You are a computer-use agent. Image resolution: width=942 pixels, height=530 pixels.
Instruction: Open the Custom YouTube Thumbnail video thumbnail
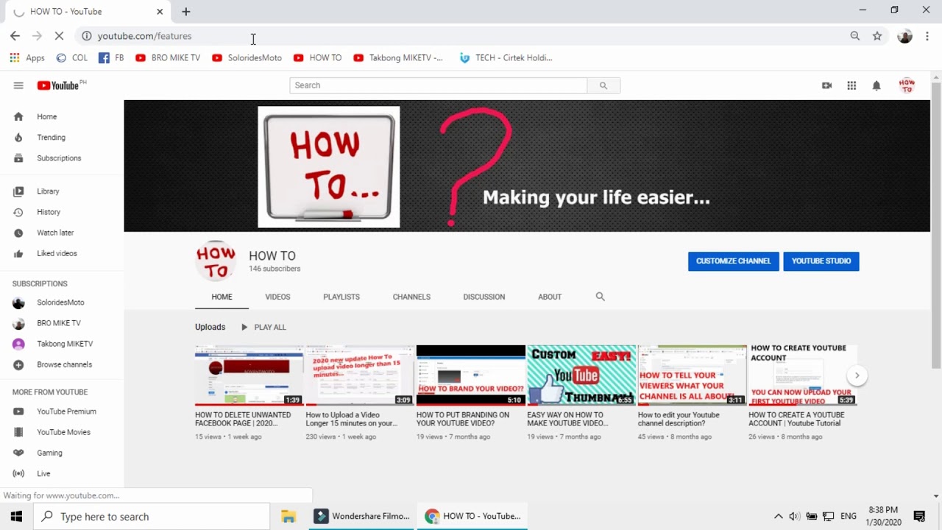pos(581,375)
